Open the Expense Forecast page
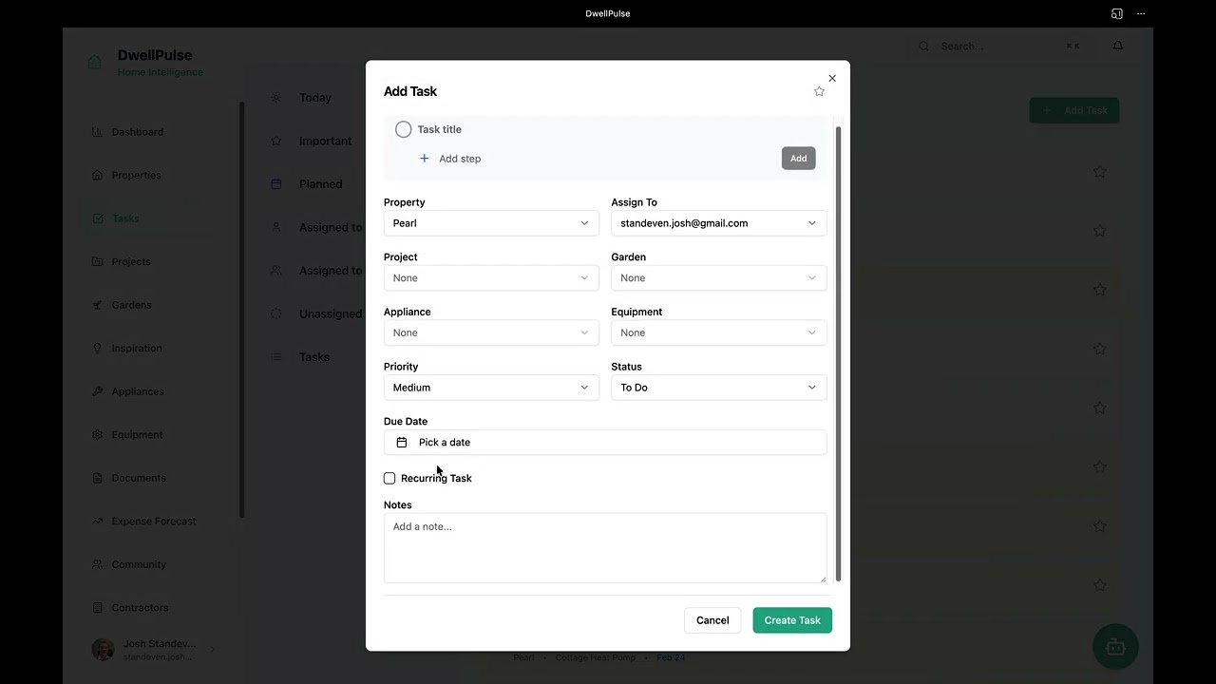The width and height of the screenshot is (1216, 684). (153, 521)
